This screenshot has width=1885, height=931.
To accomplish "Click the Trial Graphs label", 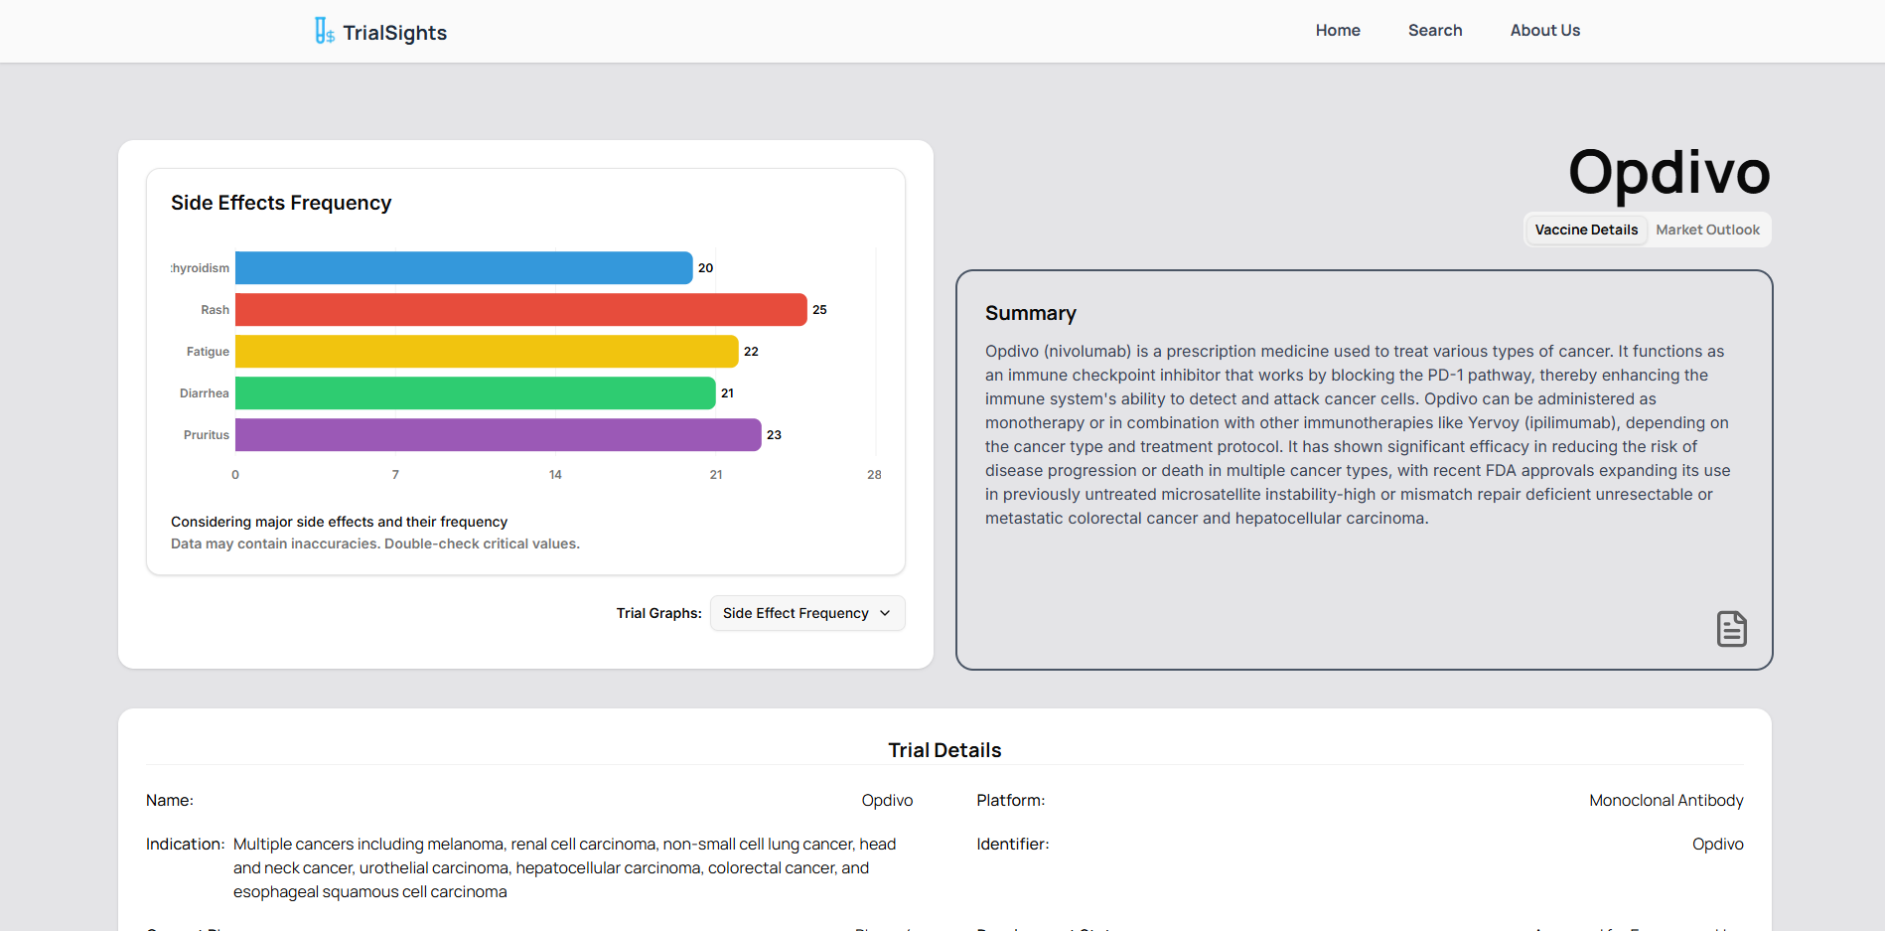I will coord(658,613).
